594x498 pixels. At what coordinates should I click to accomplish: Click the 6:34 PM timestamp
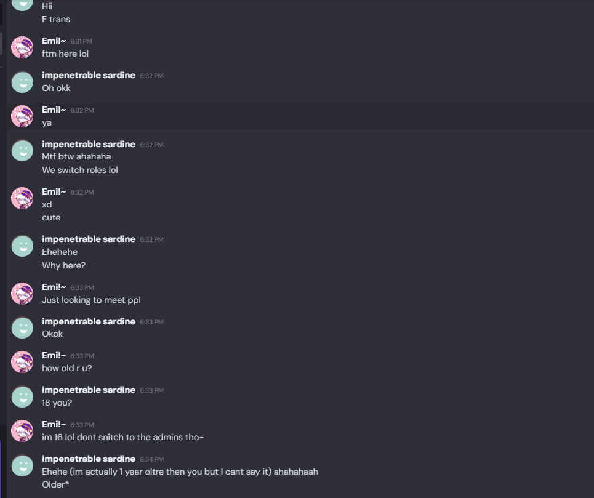pyautogui.click(x=151, y=459)
